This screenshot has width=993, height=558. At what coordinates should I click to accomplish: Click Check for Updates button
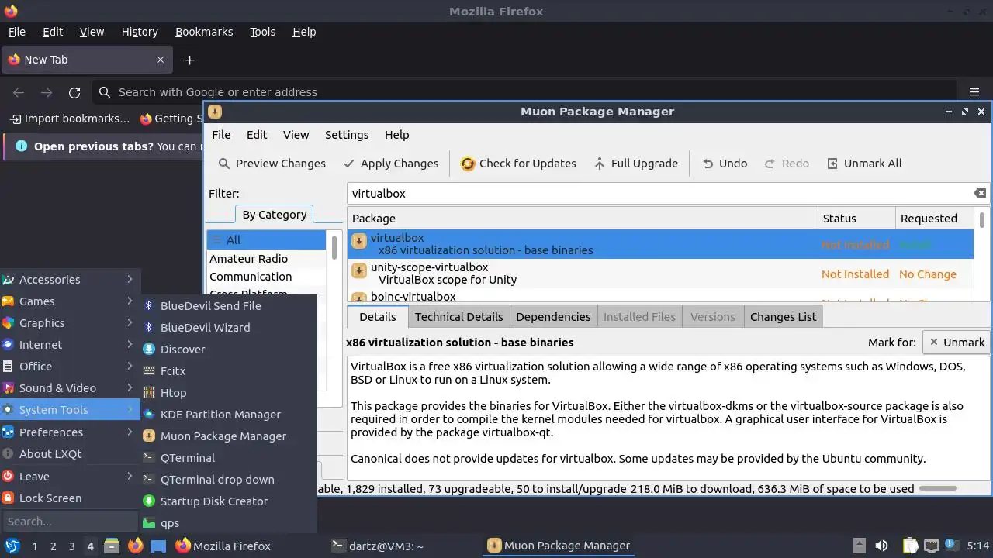[518, 164]
